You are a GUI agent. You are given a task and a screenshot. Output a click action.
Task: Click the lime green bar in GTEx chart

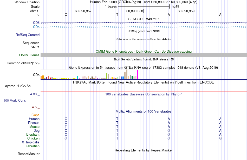107,76
